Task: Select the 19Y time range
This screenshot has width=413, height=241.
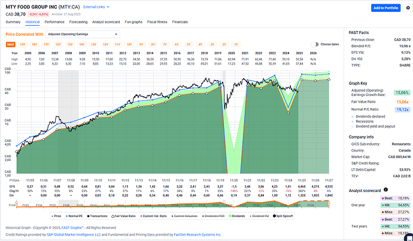Action: tap(22, 45)
